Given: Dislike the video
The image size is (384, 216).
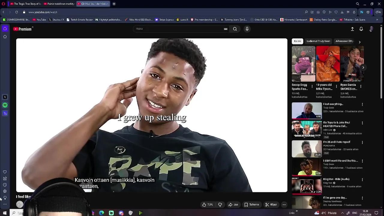Looking at the screenshot, I should point(220,205).
